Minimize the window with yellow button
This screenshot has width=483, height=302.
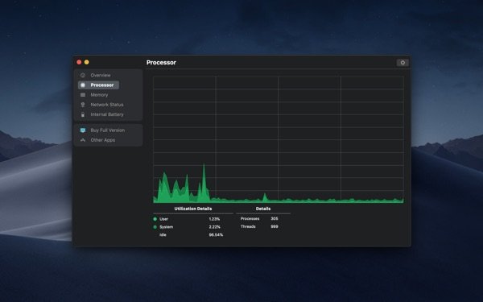pyautogui.click(x=87, y=62)
